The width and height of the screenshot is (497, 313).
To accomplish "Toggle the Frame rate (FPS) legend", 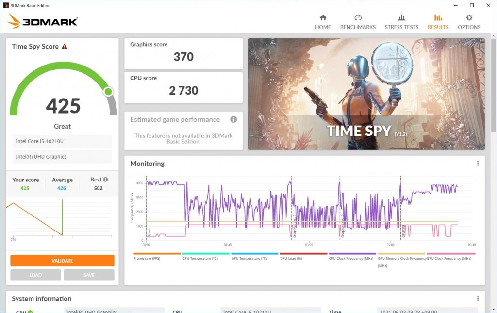I will [157, 256].
